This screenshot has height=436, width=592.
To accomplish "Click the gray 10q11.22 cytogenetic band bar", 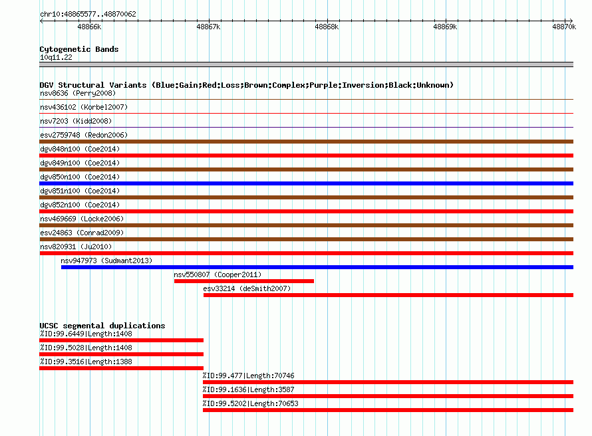I will (x=306, y=64).
